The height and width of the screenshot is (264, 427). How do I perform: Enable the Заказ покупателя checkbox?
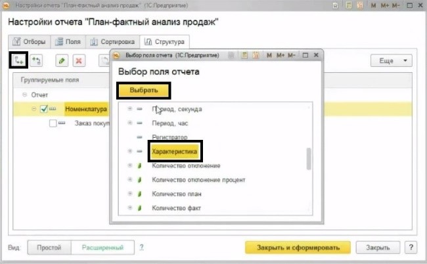point(53,123)
